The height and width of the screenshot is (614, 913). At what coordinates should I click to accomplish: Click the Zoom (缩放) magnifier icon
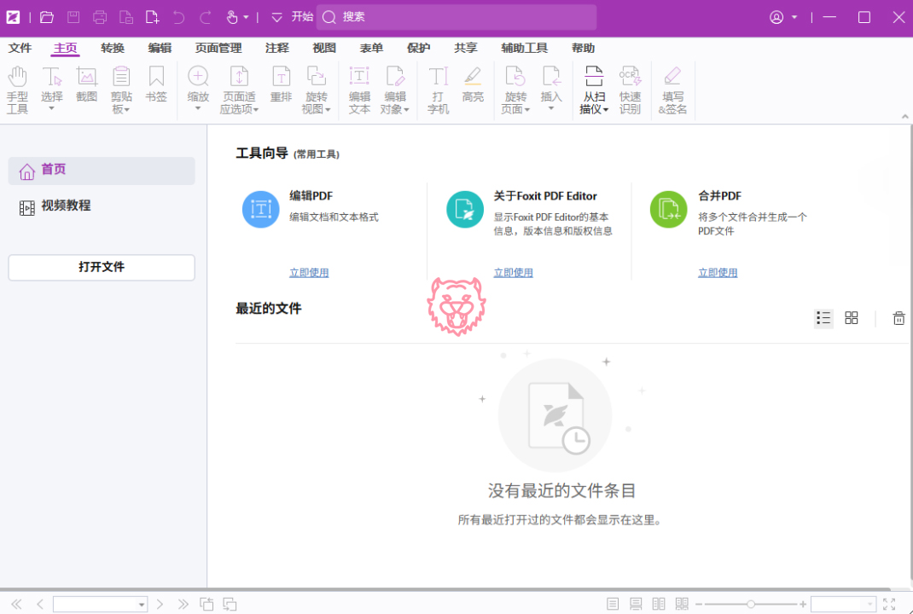coord(198,76)
